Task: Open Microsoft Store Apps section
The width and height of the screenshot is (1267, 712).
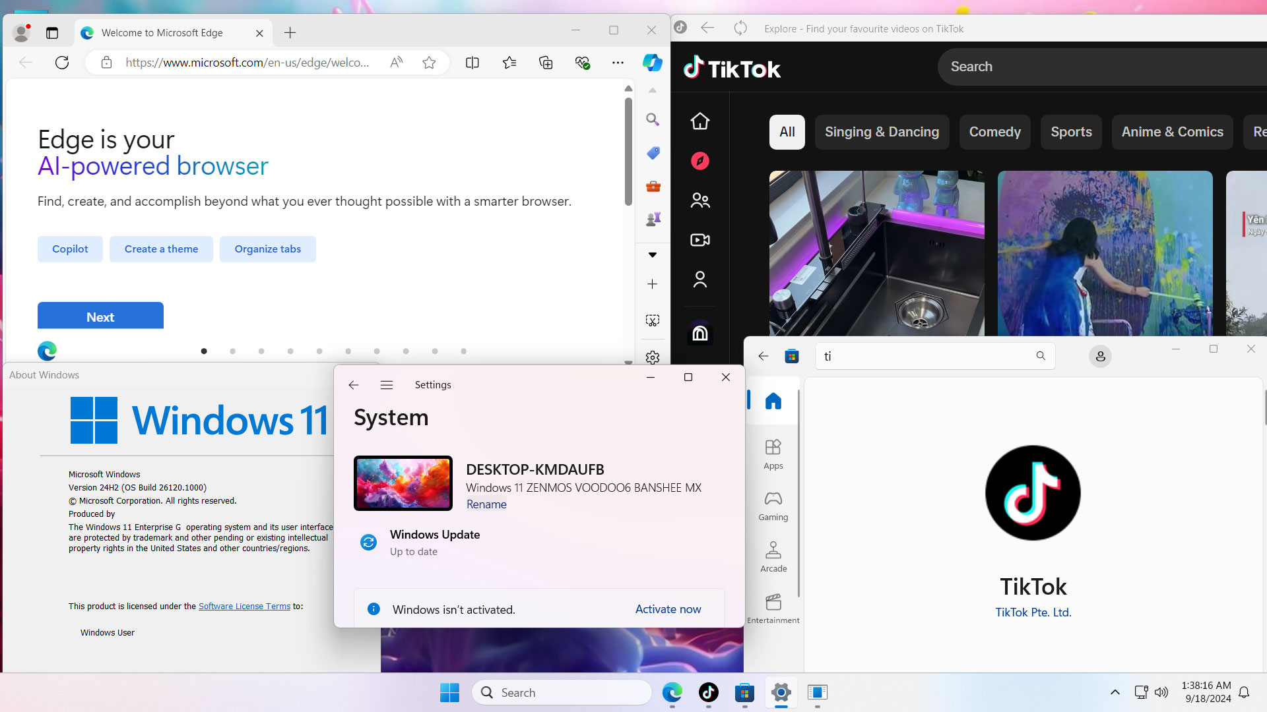Action: pyautogui.click(x=773, y=454)
